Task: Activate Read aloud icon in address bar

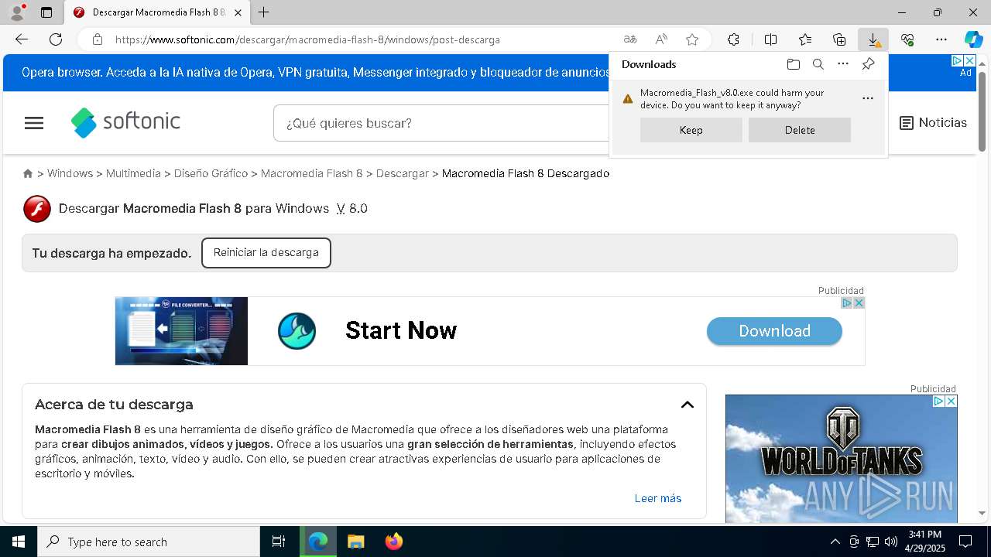Action: (661, 39)
